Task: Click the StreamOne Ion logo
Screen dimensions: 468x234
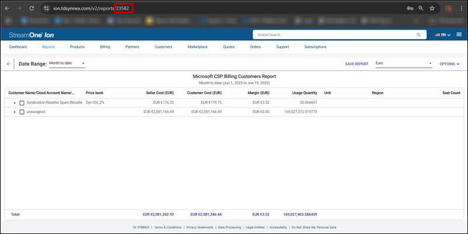Action: point(32,35)
